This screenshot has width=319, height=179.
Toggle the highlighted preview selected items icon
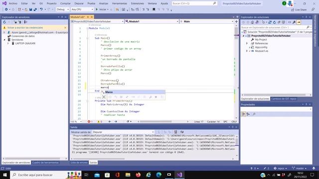click(x=299, y=22)
